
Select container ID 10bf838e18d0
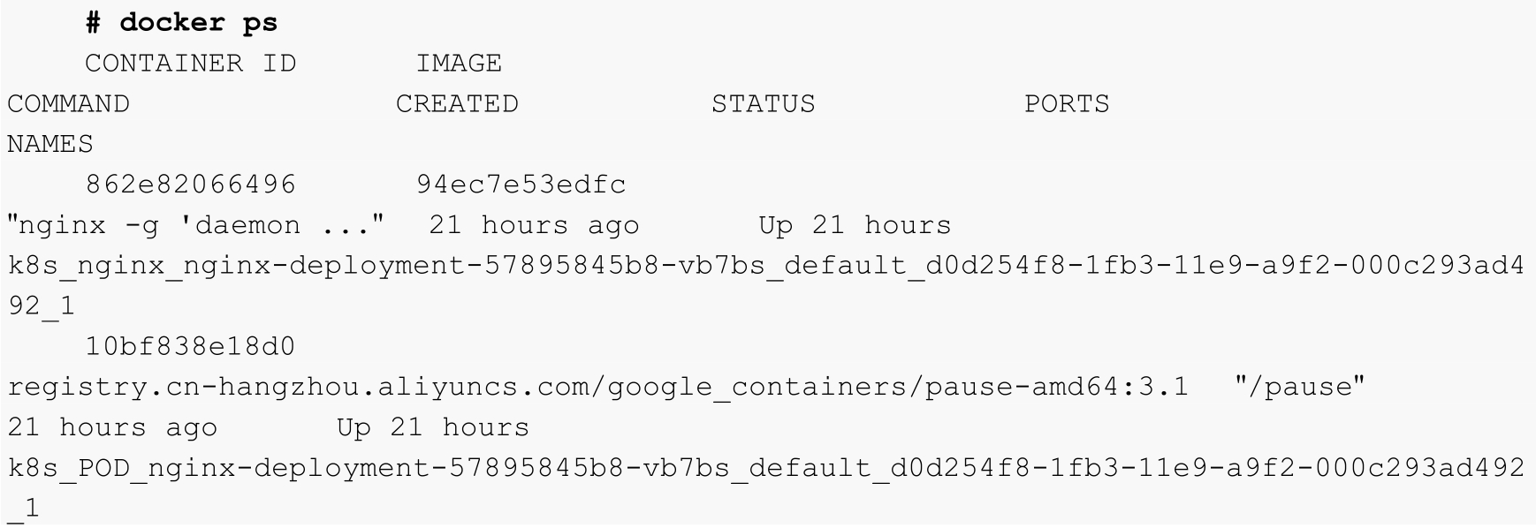click(190, 346)
